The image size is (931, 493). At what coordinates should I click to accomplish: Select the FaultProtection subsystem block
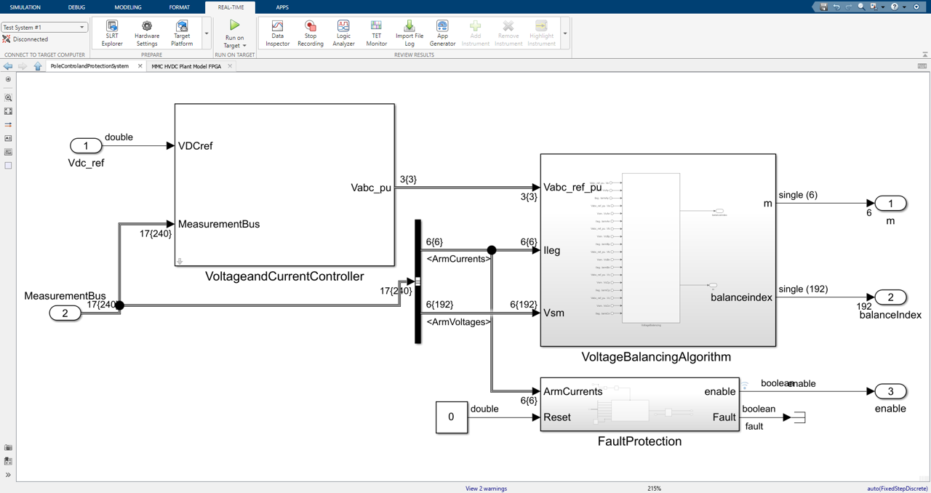point(640,404)
